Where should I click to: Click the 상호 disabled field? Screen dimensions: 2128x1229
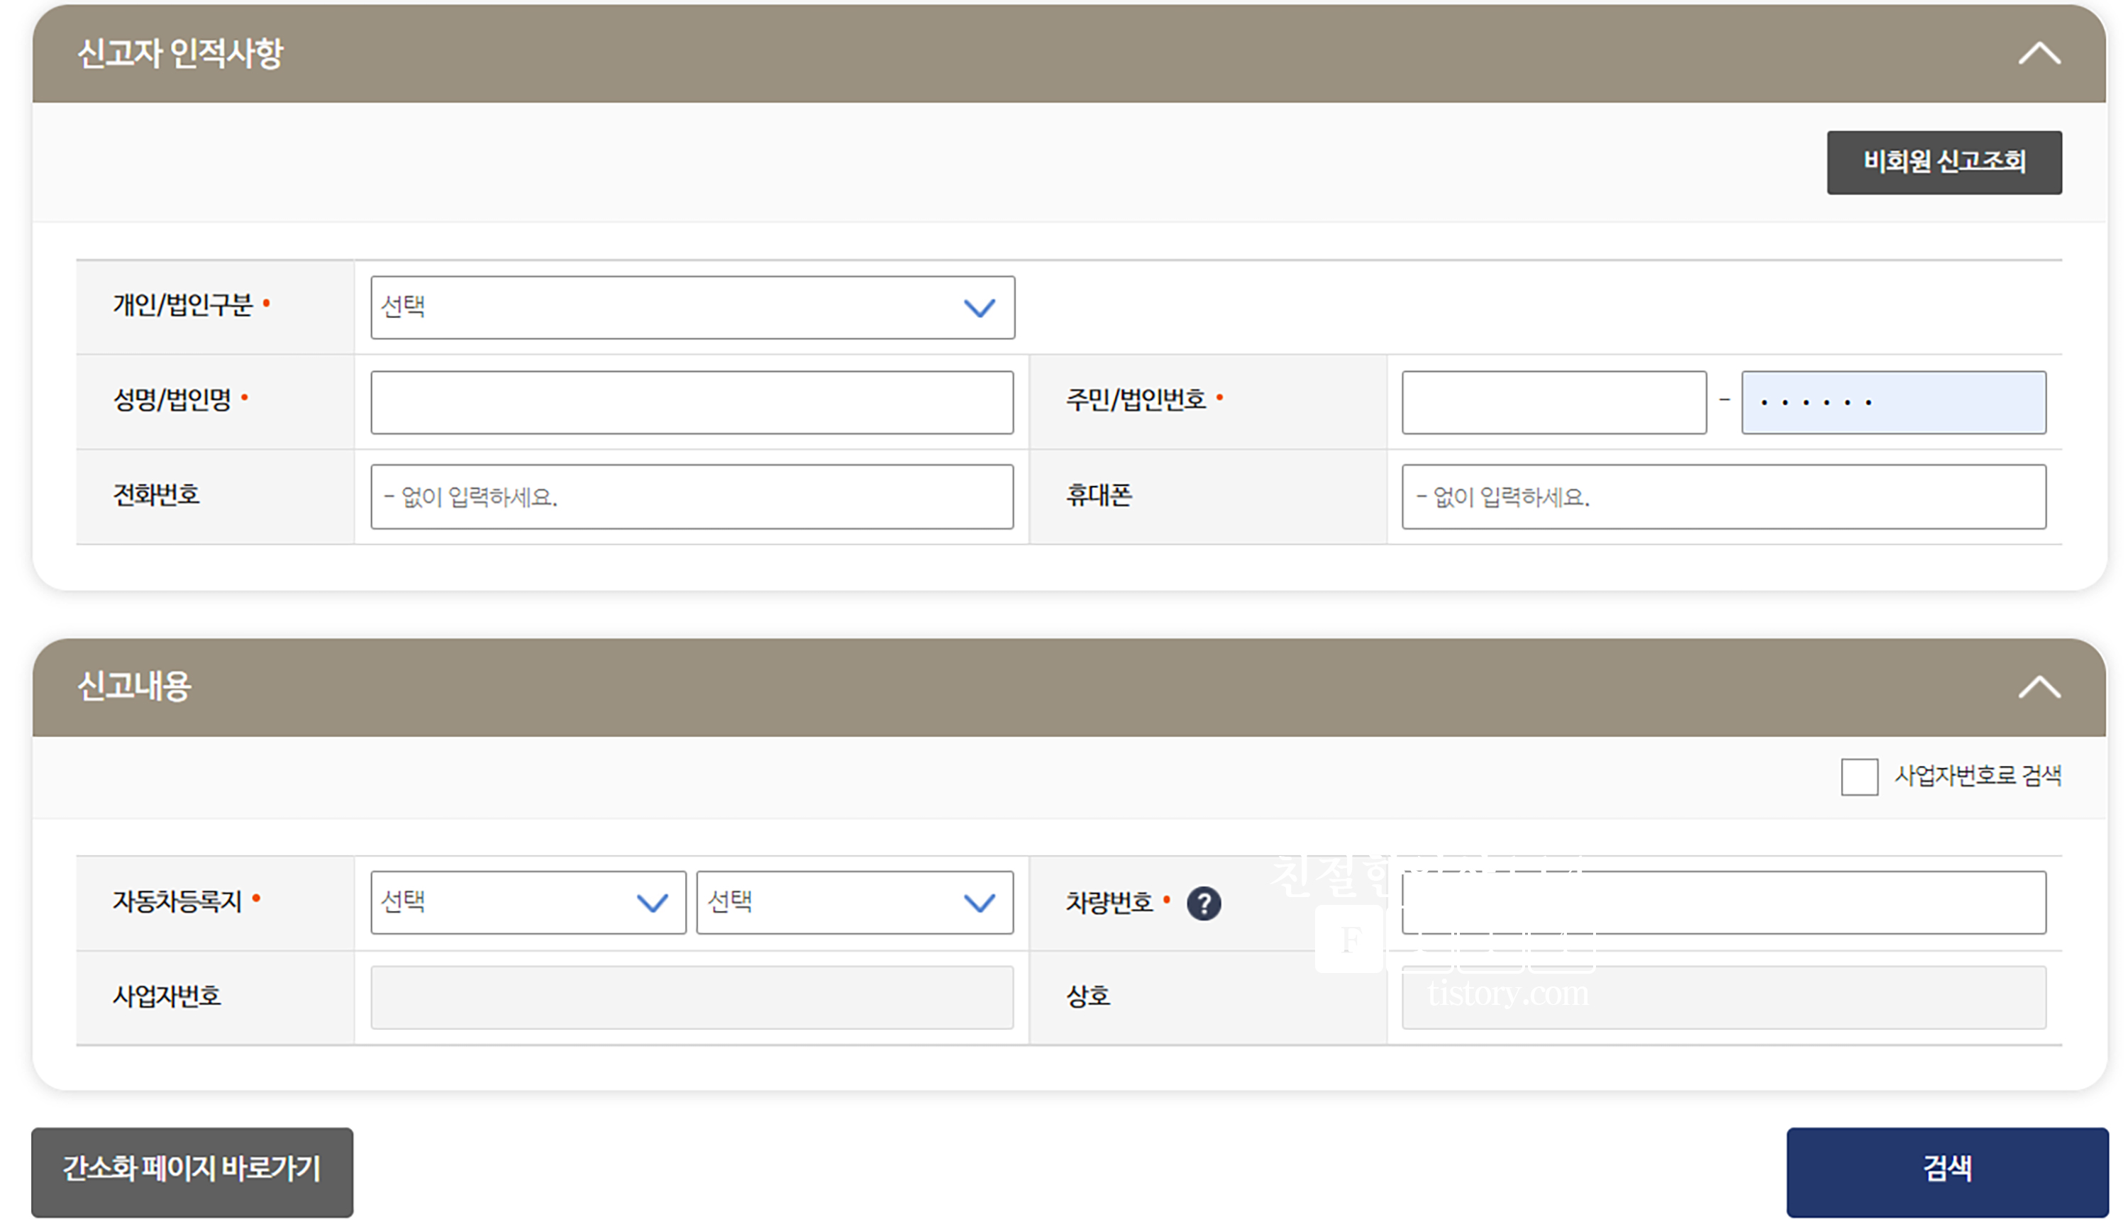point(1722,997)
